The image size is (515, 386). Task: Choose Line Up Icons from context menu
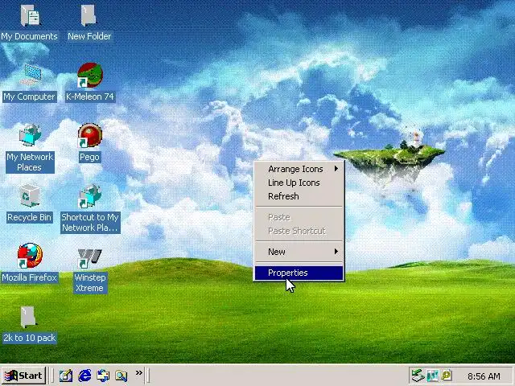pos(299,183)
